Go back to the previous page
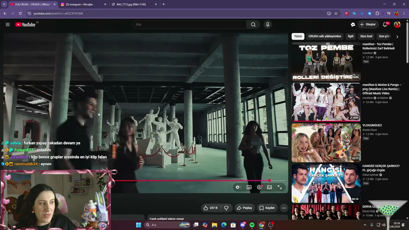Screen dimensions: 409x230 (5, 13)
